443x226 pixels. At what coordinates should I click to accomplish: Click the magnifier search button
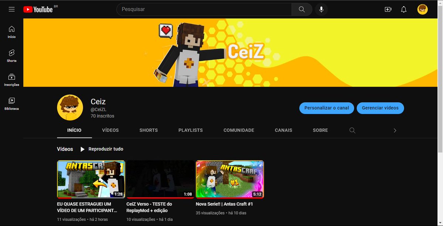pyautogui.click(x=302, y=9)
